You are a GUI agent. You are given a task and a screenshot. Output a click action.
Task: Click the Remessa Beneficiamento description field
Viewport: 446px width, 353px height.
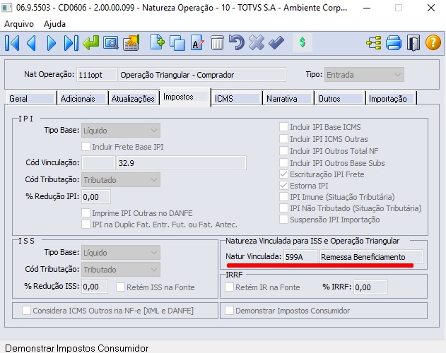(x=371, y=257)
